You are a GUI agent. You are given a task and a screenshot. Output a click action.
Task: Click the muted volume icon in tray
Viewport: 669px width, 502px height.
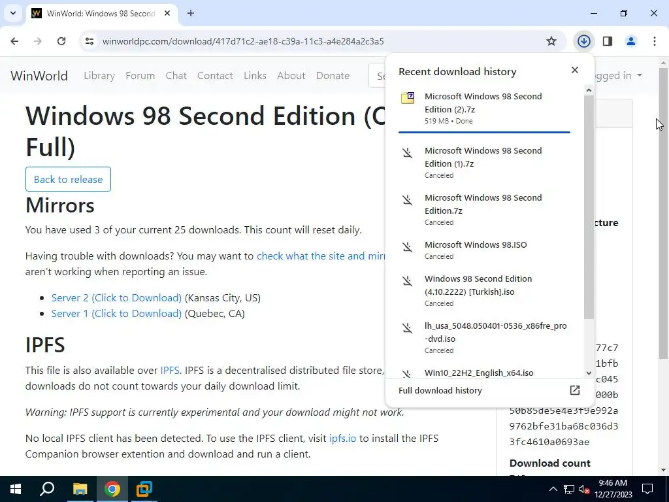(585, 489)
